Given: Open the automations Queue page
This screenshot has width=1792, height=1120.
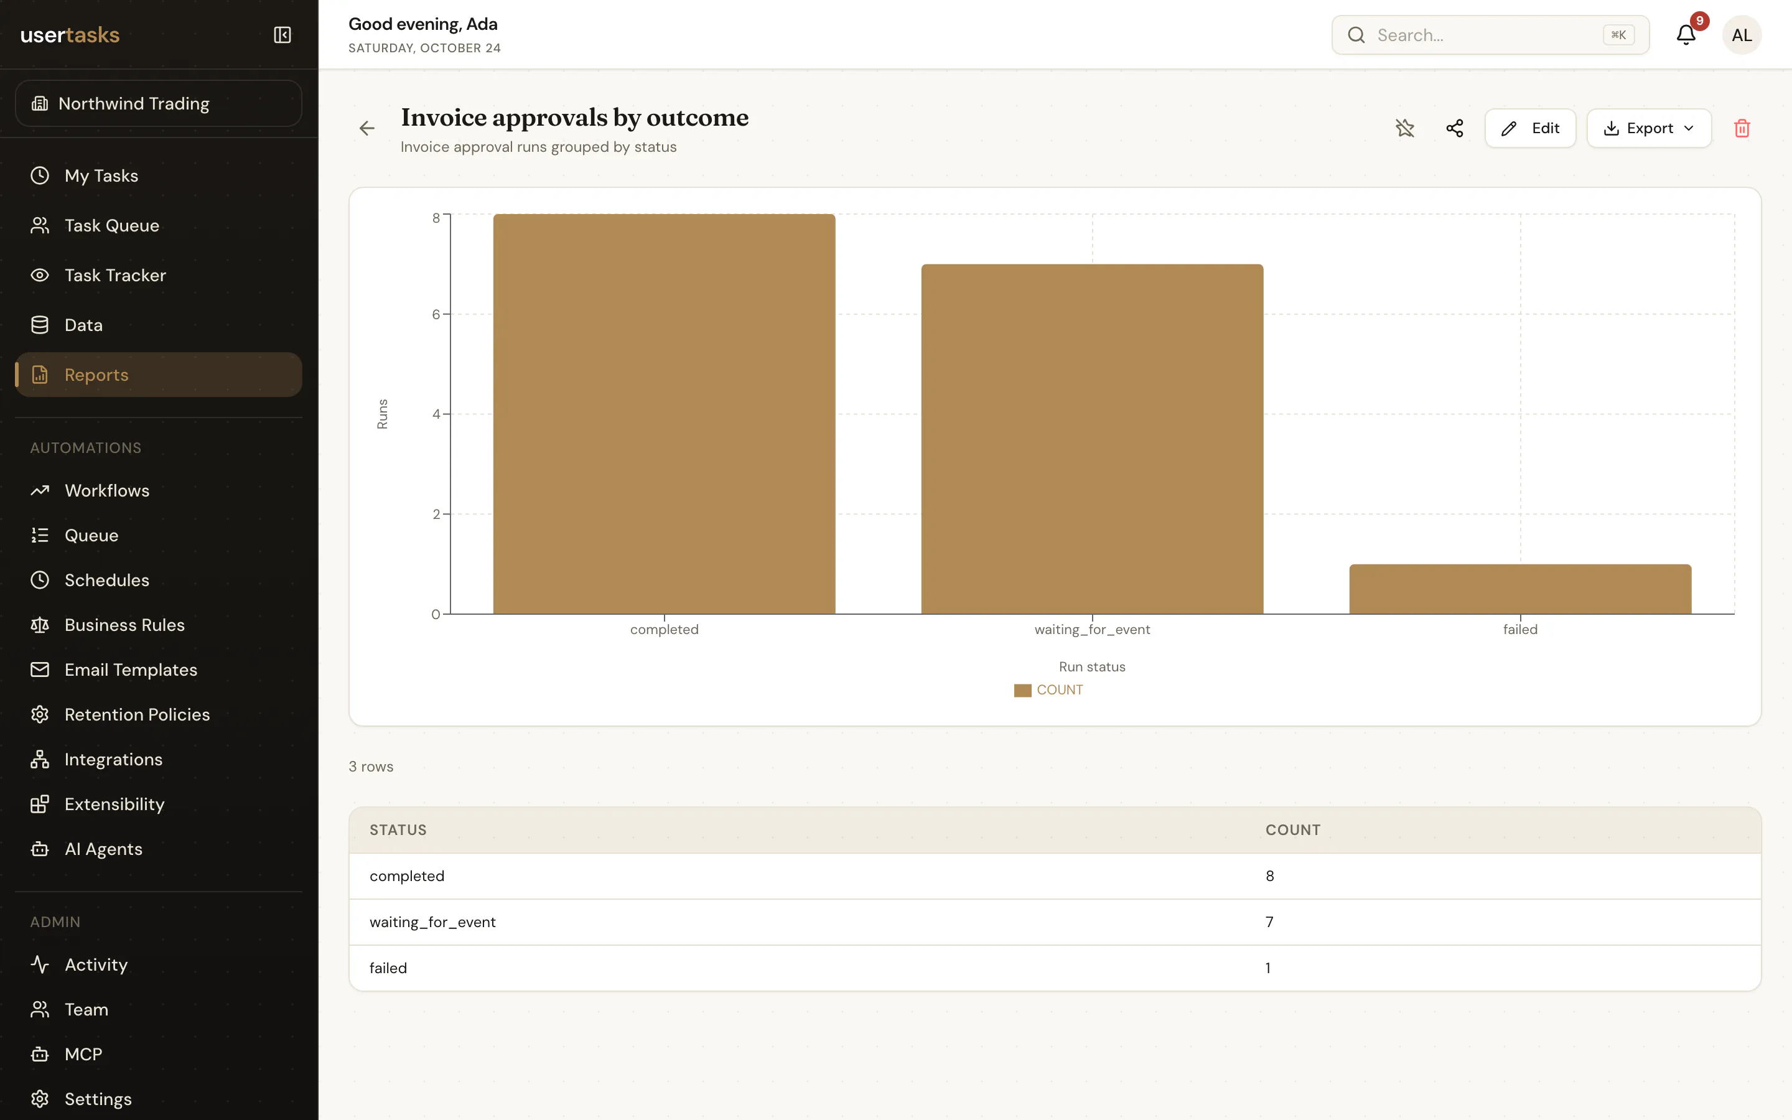Looking at the screenshot, I should pyautogui.click(x=159, y=535).
